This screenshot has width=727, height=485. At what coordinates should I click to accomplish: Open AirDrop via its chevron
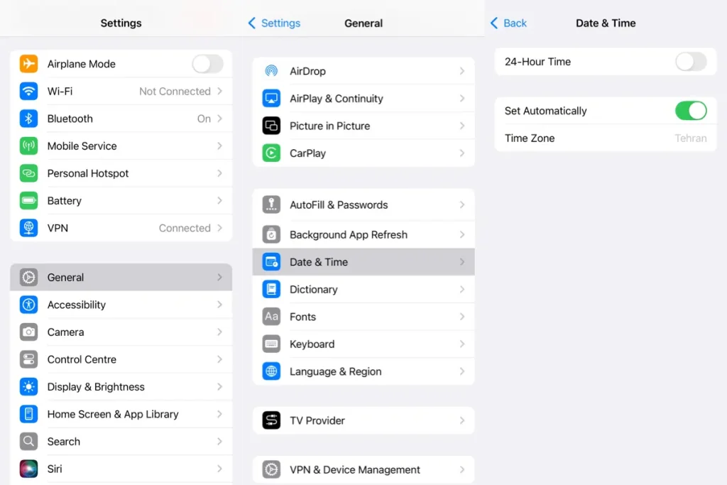click(462, 71)
